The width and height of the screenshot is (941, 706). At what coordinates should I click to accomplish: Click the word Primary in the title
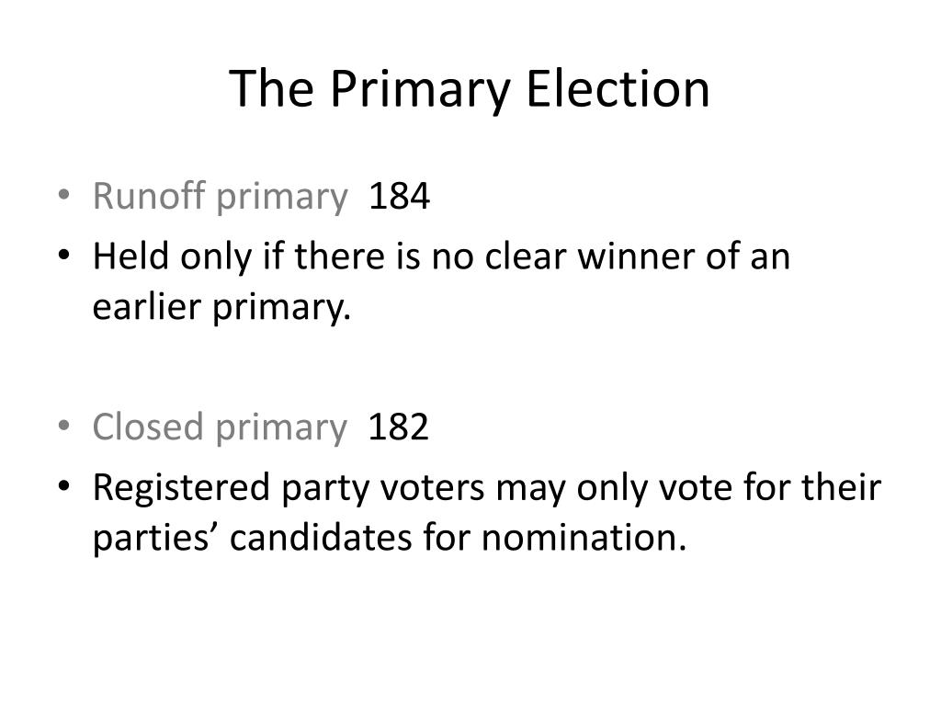click(420, 91)
